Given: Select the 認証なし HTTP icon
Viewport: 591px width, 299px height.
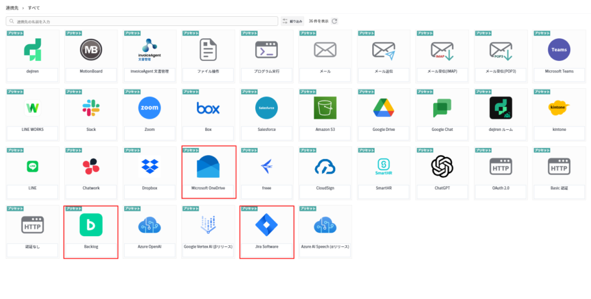Looking at the screenshot, I should 32,225.
